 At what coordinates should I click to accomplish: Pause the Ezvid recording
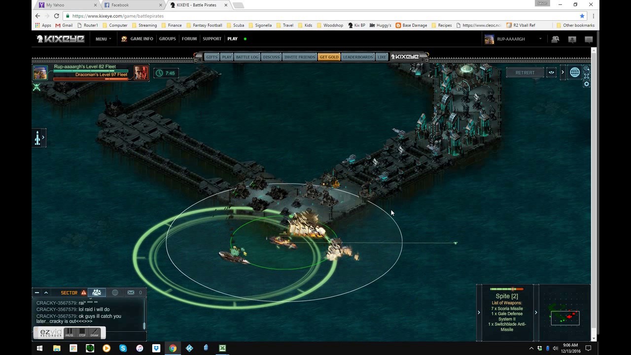[x=70, y=333]
